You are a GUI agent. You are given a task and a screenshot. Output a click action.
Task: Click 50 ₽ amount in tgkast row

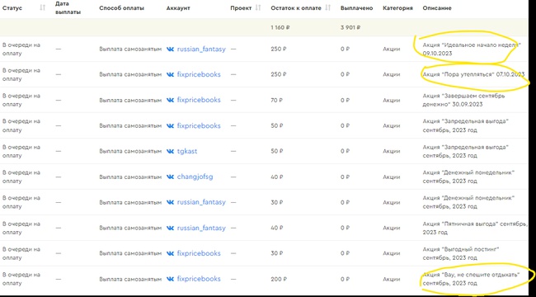(x=277, y=151)
